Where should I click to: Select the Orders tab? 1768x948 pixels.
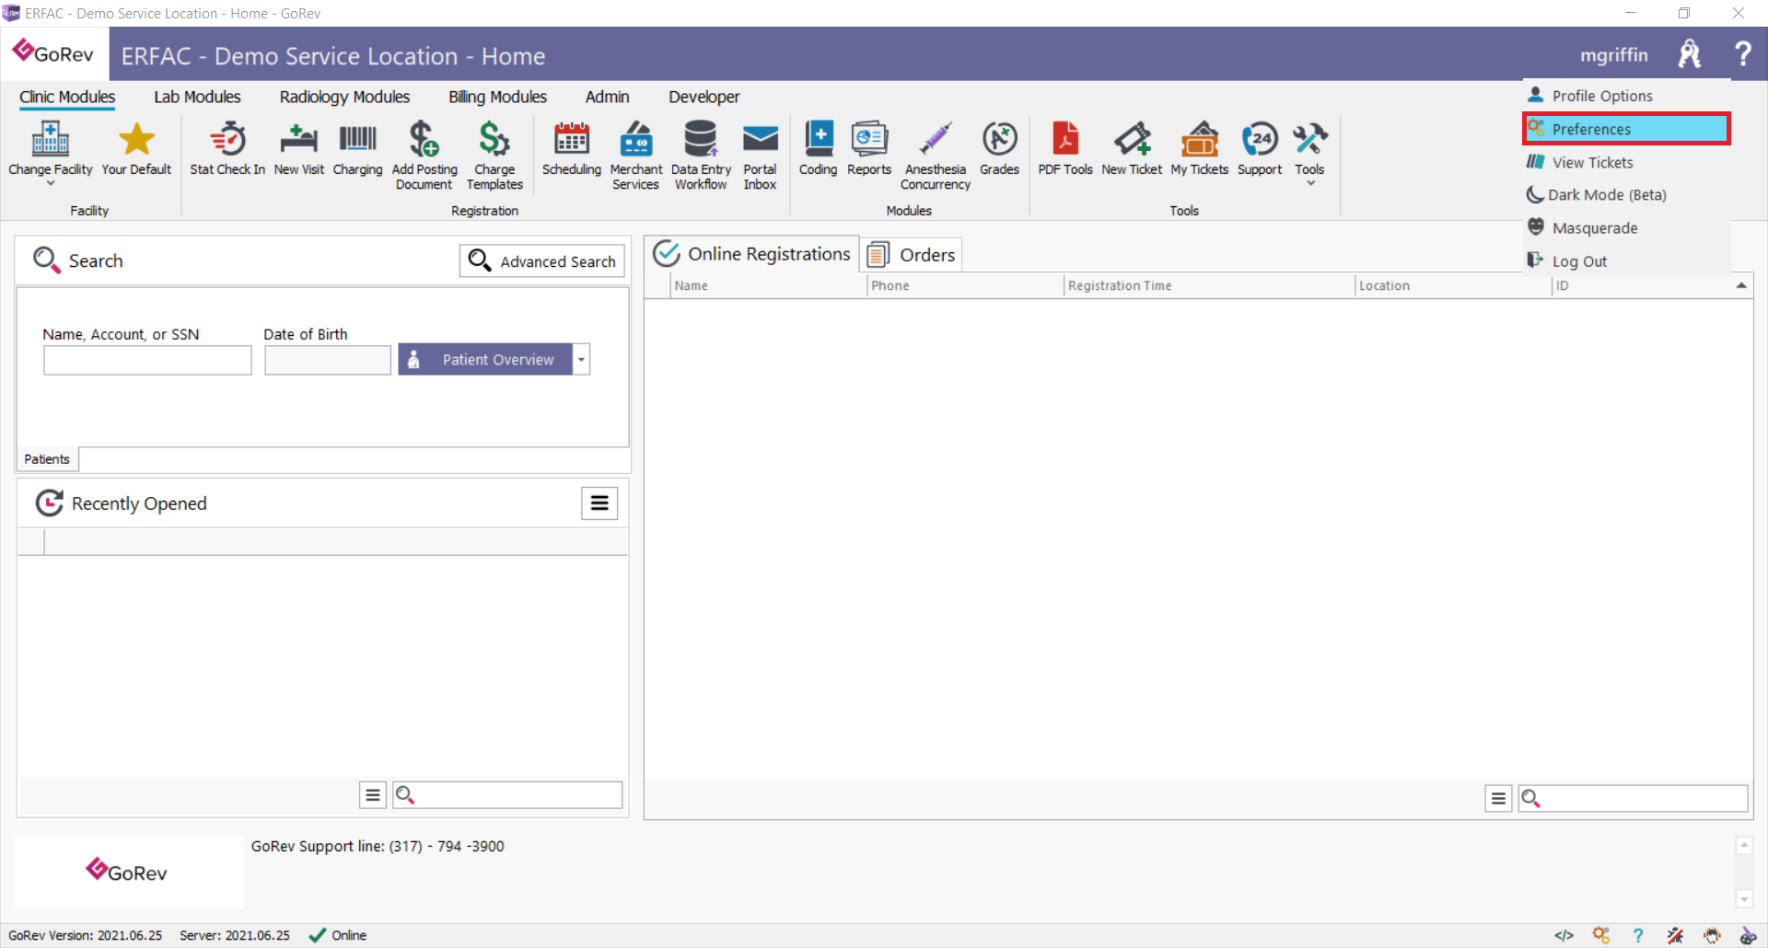click(x=912, y=255)
